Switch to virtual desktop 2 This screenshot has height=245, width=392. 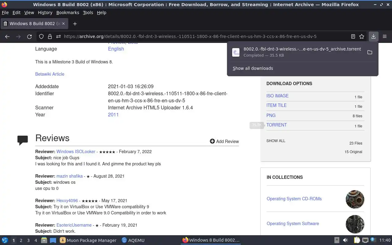tap(21, 240)
